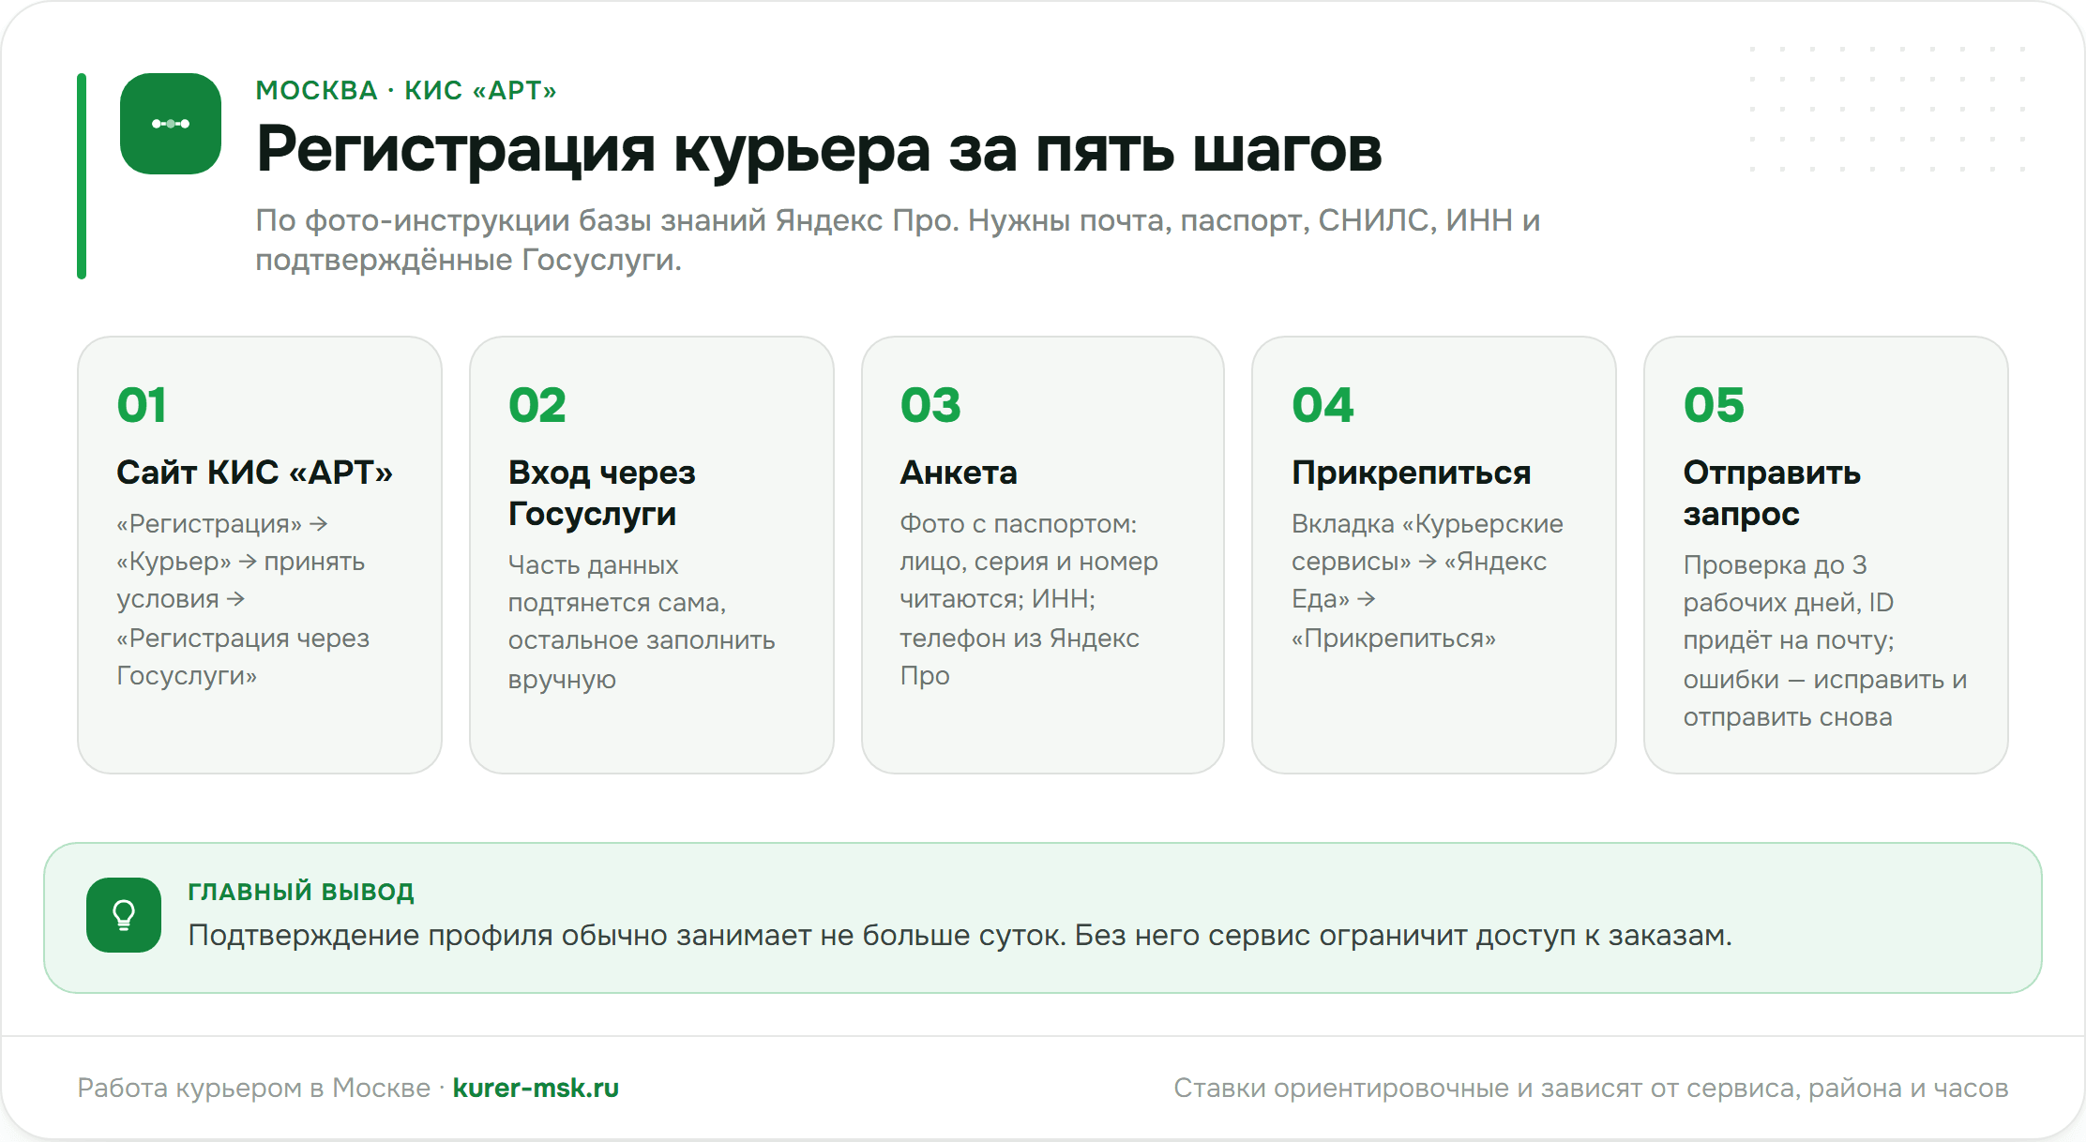Select the step number 04

(1323, 405)
